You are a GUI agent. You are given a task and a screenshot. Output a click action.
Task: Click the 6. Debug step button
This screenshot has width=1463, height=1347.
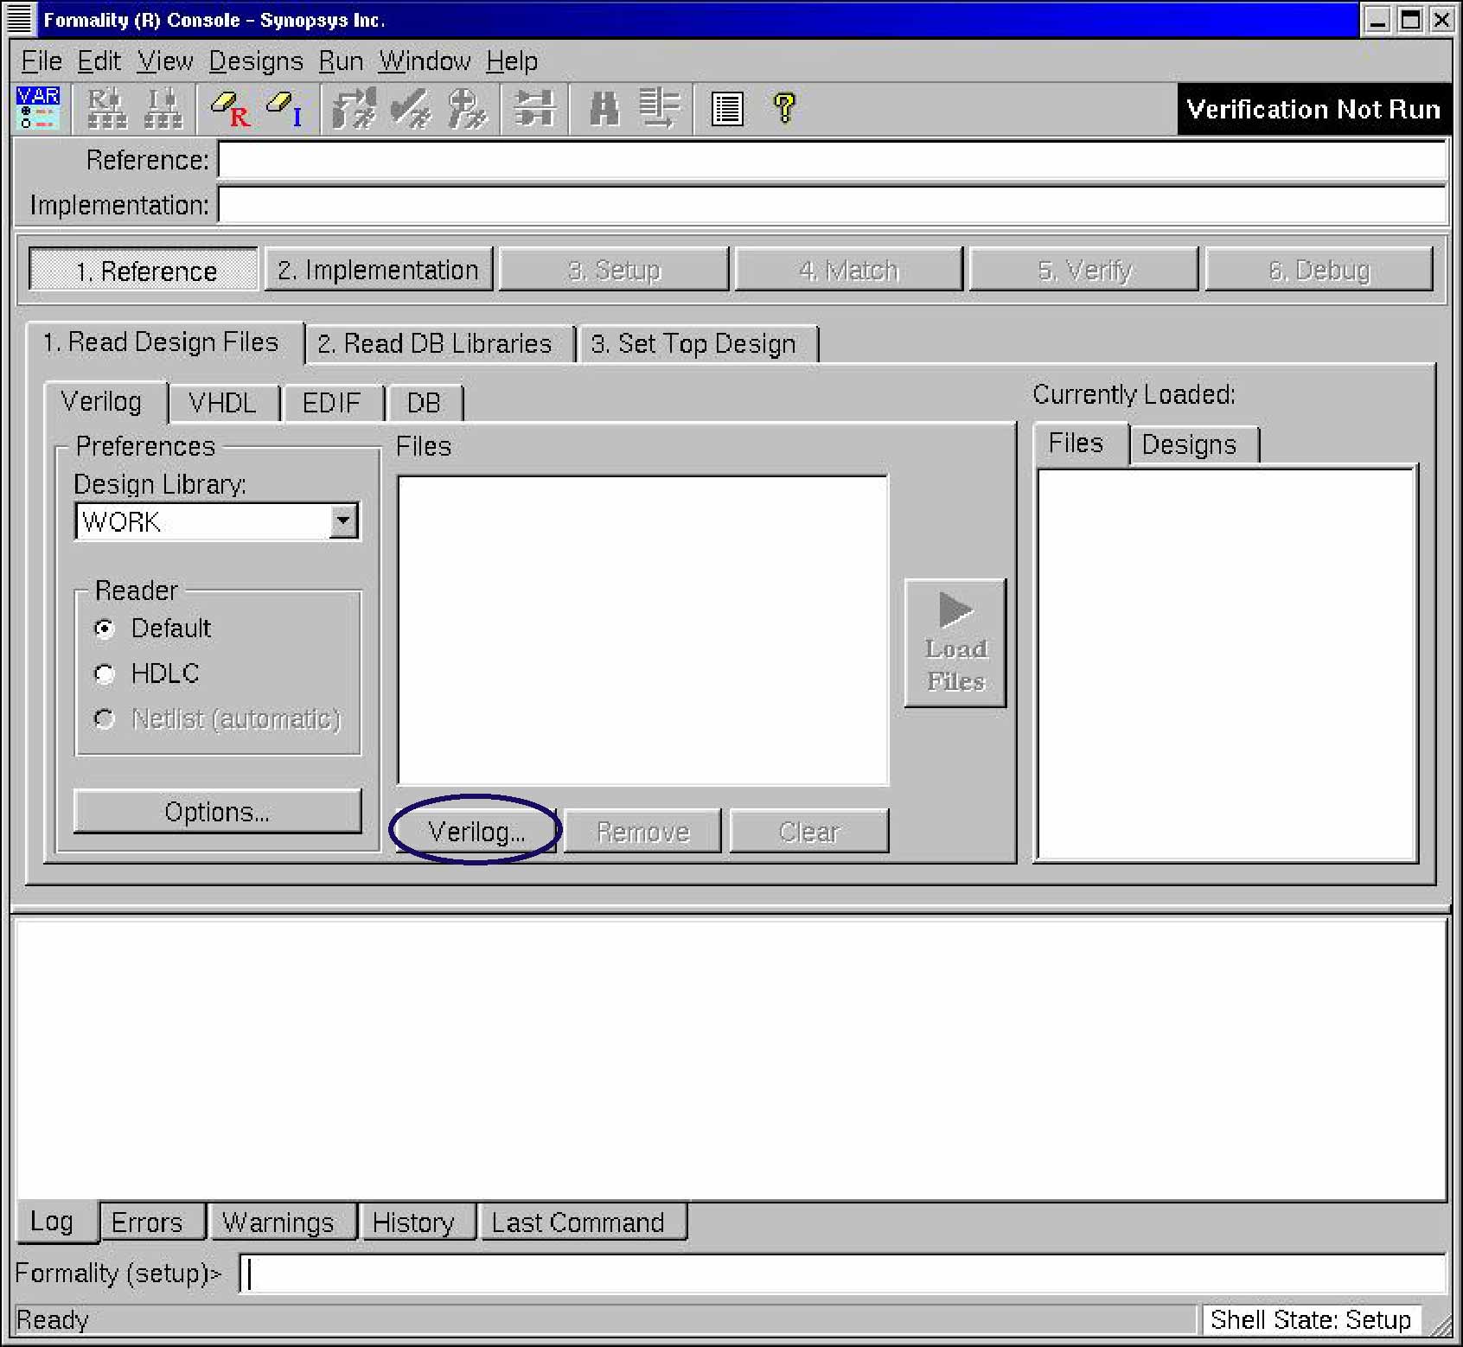1319,270
